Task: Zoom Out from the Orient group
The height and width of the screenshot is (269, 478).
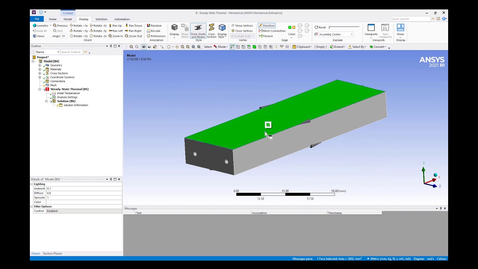Action: coord(133,36)
